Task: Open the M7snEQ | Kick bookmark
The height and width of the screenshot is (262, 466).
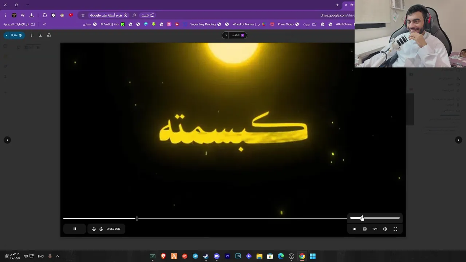Action: click(112, 24)
